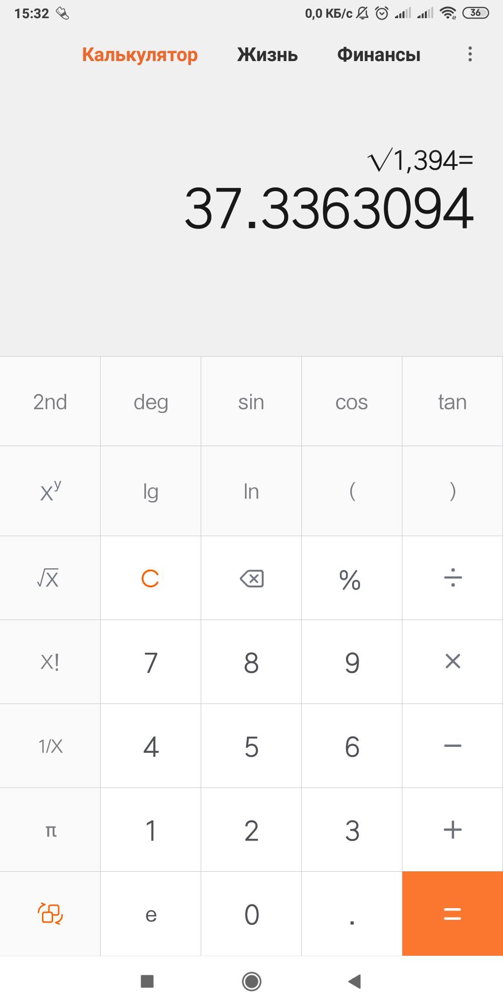
Task: Tap the X to the power y key
Action: tap(50, 491)
